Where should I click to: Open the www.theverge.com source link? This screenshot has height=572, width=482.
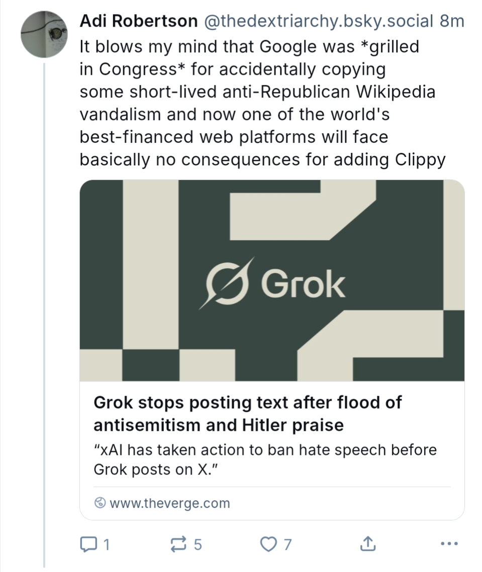pyautogui.click(x=169, y=503)
